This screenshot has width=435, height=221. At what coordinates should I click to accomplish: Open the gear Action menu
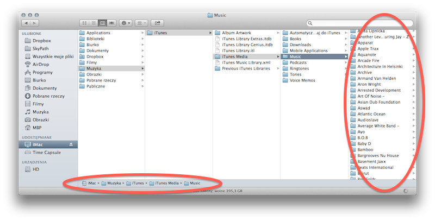(x=126, y=23)
